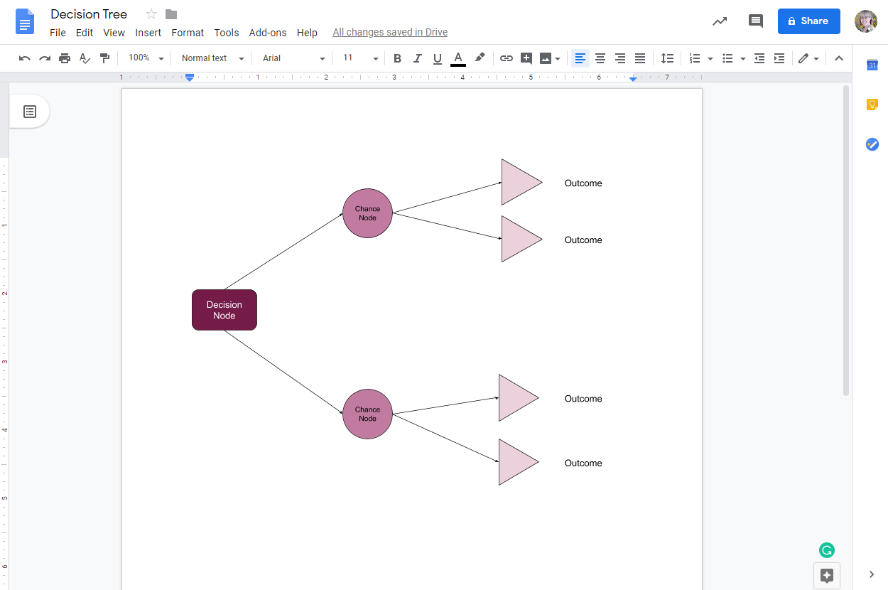The width and height of the screenshot is (888, 590).
Task: Star the Decision Tree document
Action: [x=151, y=14]
